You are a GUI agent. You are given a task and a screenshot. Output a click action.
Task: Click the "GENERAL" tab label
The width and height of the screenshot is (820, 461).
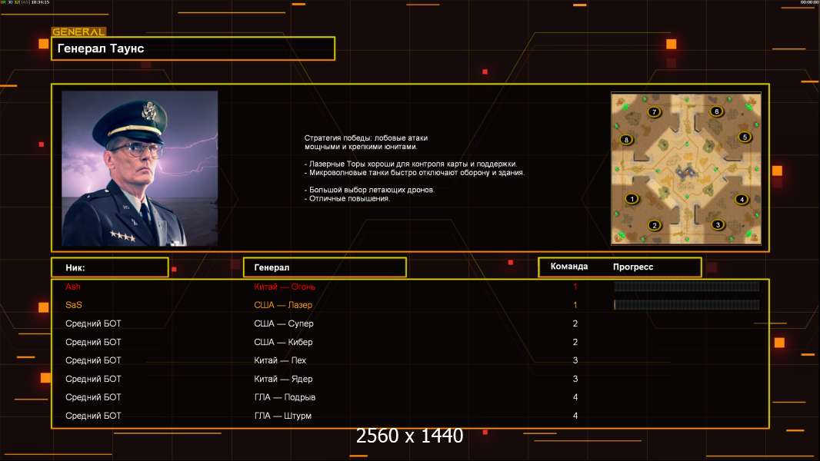coord(78,32)
